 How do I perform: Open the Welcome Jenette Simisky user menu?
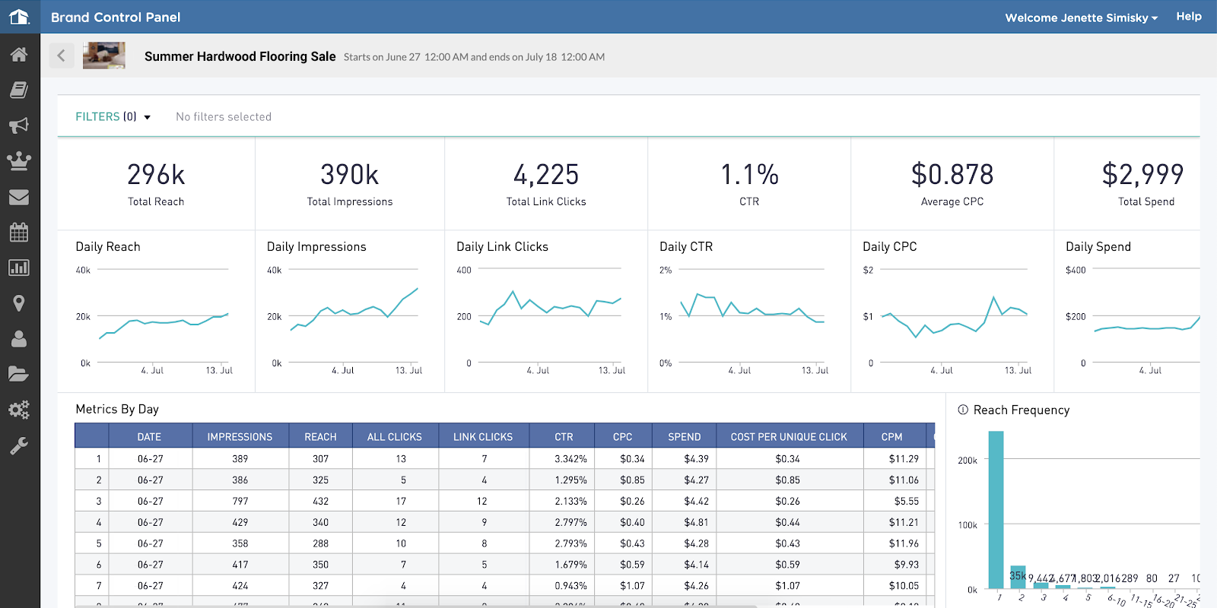(1081, 17)
